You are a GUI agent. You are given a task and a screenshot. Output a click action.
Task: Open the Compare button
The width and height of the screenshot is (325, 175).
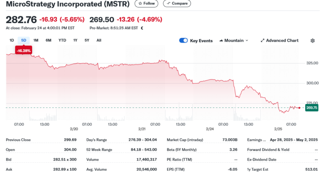(x=177, y=3)
